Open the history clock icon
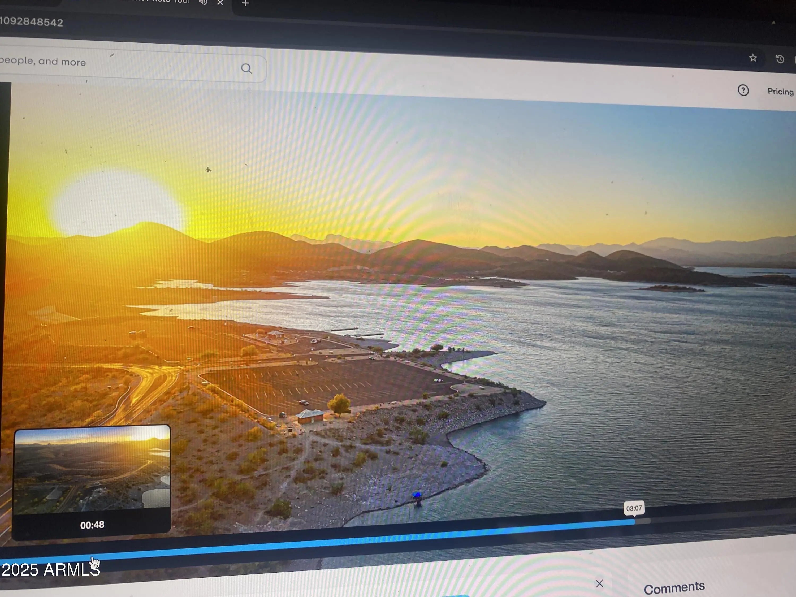Screen dimensions: 796x597 780,59
